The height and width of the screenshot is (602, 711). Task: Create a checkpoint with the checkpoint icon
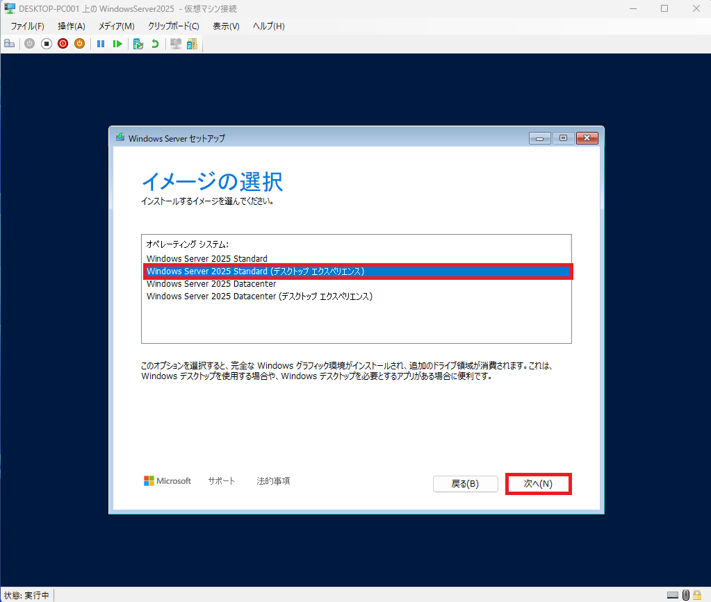[x=138, y=44]
